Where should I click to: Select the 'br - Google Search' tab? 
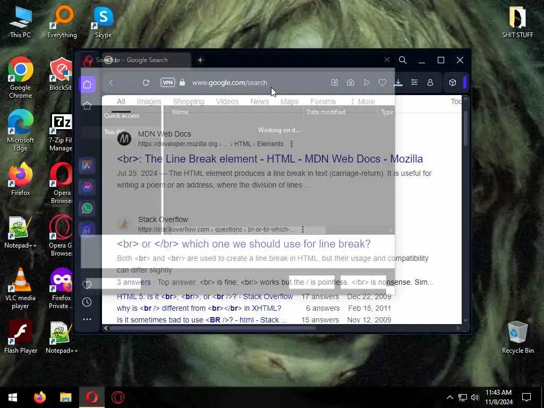point(147,60)
